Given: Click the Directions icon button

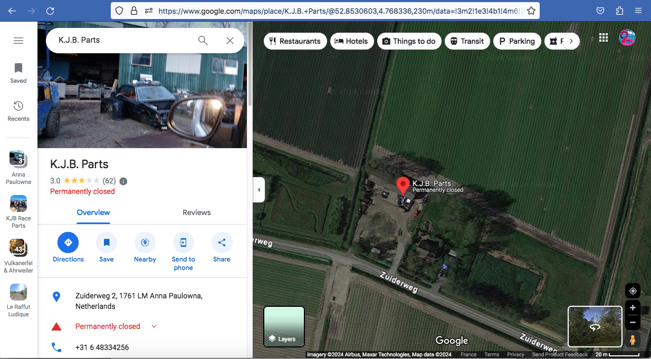Looking at the screenshot, I should coord(68,242).
